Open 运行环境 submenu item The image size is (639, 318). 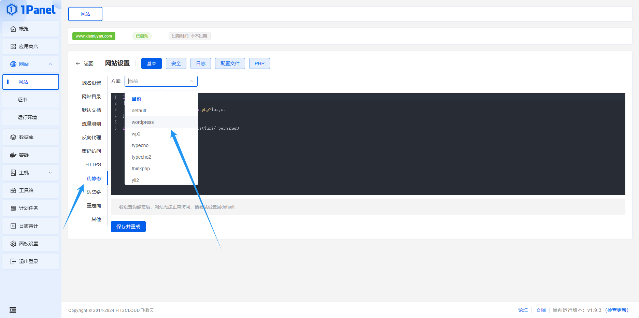point(31,117)
